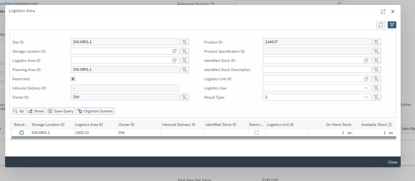The height and width of the screenshot is (181, 415).
Task: Open advanced filter for Owner ID
Action: coord(185,97)
